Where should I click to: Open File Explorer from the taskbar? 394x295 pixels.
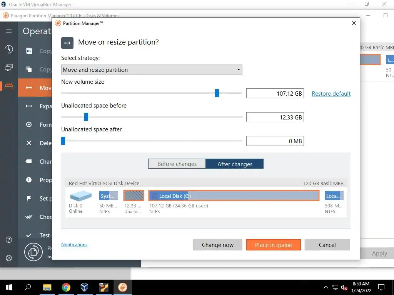(47, 287)
